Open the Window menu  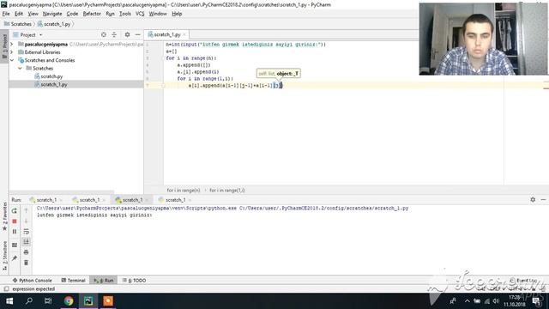coord(158,14)
